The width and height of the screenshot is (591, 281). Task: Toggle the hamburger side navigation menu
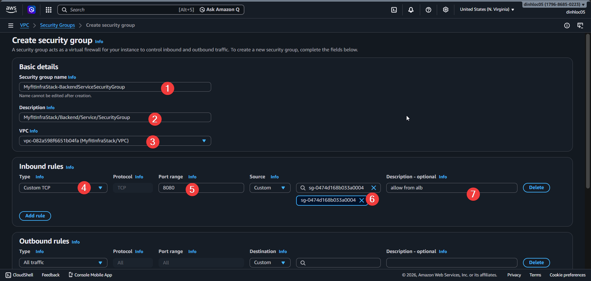click(11, 26)
